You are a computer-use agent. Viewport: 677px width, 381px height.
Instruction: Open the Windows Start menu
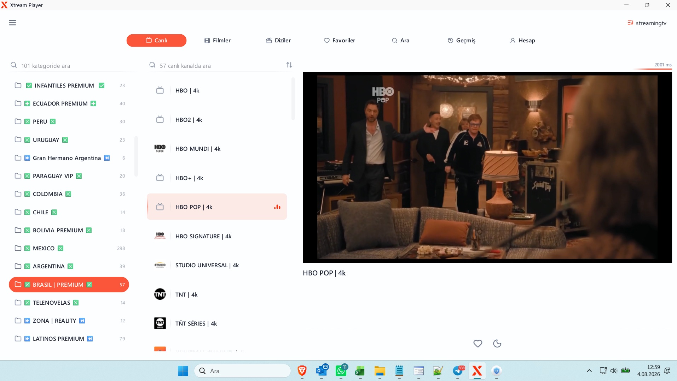click(x=183, y=371)
